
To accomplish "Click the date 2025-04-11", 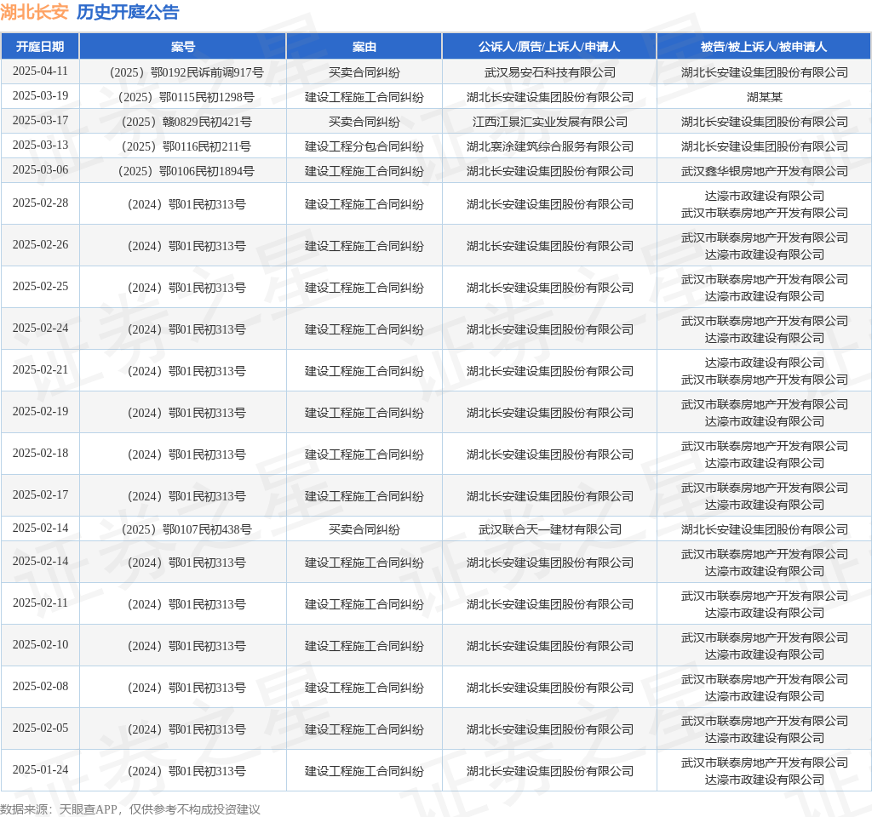I will point(40,71).
